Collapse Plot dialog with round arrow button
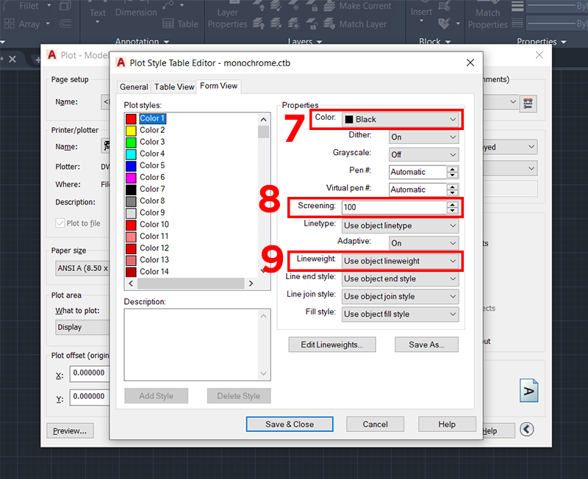Screen dimensions: 588x479 pyautogui.click(x=526, y=430)
